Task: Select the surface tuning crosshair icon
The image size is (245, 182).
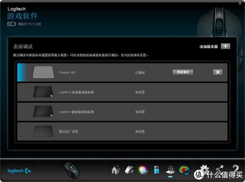Action: (x=170, y=170)
